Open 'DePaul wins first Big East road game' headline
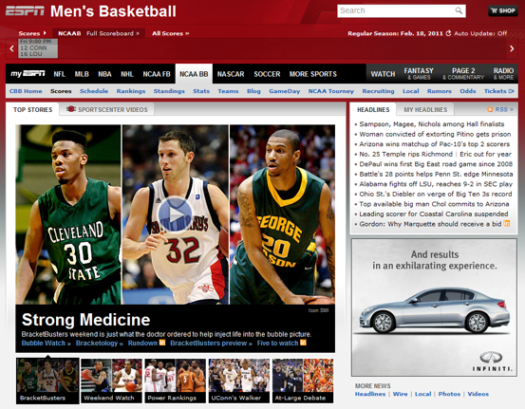 click(436, 164)
